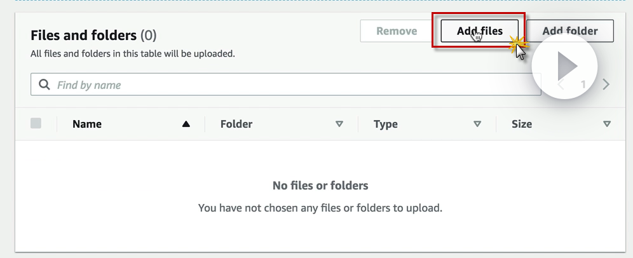
Task: Focus the Find by name search field
Action: click(x=292, y=85)
